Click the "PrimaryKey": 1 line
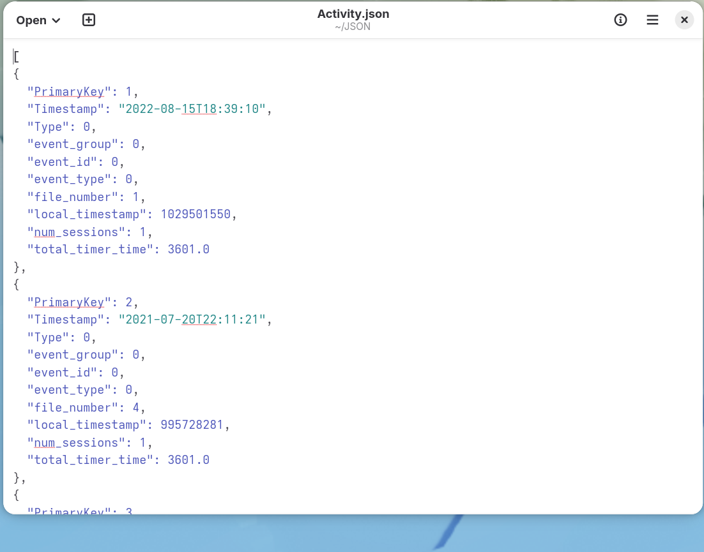704x552 pixels. click(82, 92)
